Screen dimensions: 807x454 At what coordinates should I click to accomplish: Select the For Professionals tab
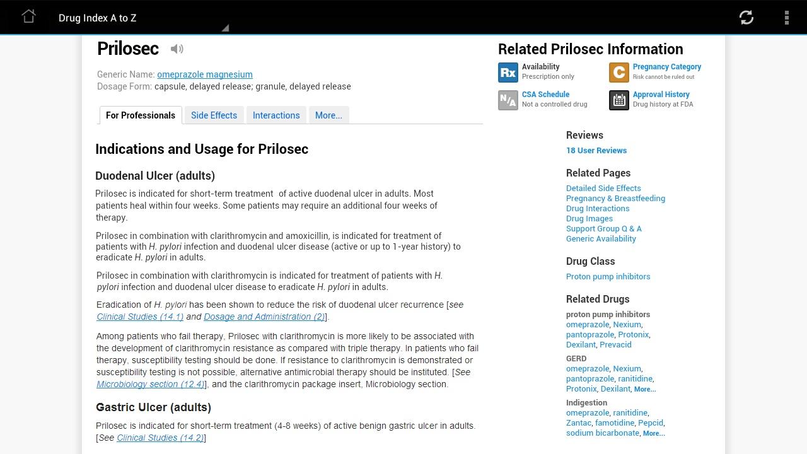coord(141,115)
